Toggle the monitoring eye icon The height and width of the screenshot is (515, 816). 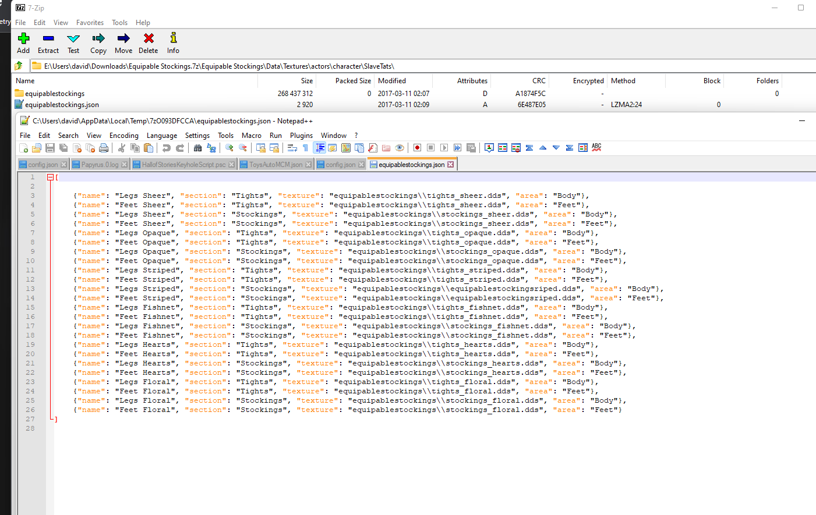(400, 148)
